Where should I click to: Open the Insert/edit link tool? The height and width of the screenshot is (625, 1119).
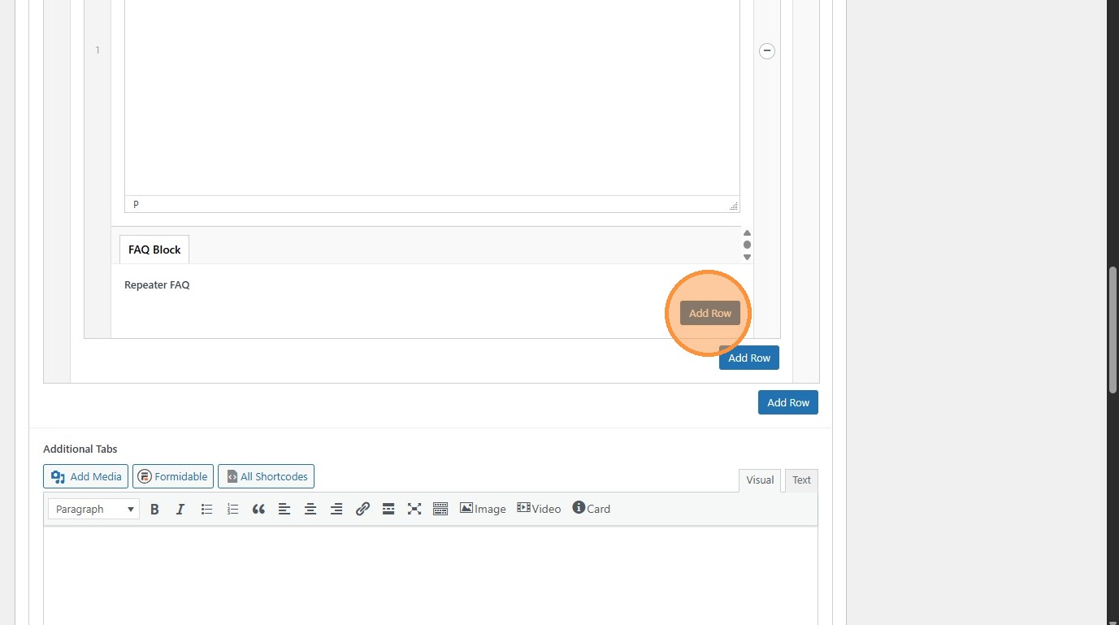coord(362,509)
